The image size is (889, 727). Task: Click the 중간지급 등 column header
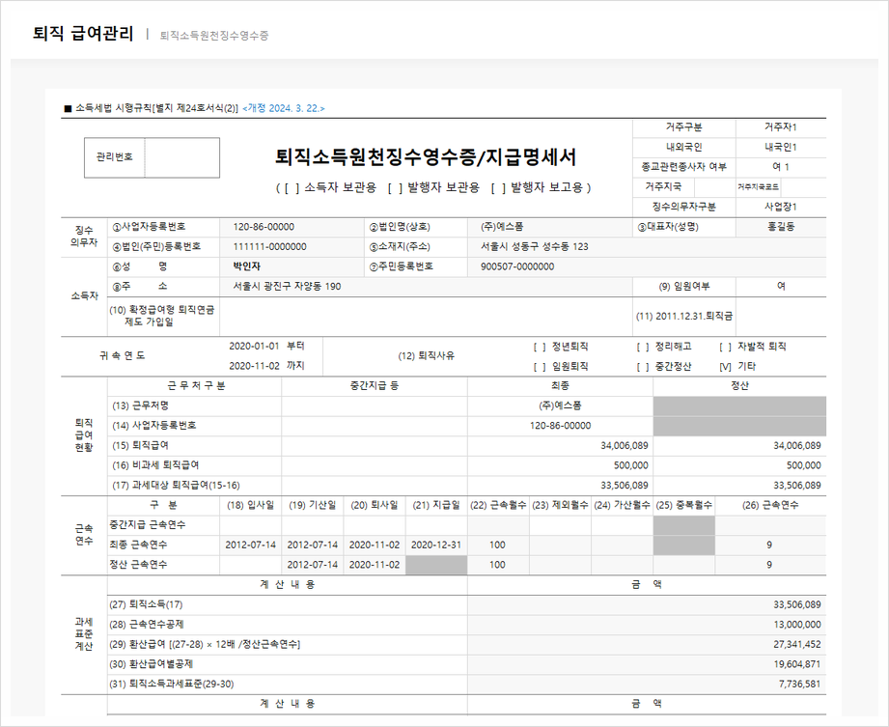[375, 385]
